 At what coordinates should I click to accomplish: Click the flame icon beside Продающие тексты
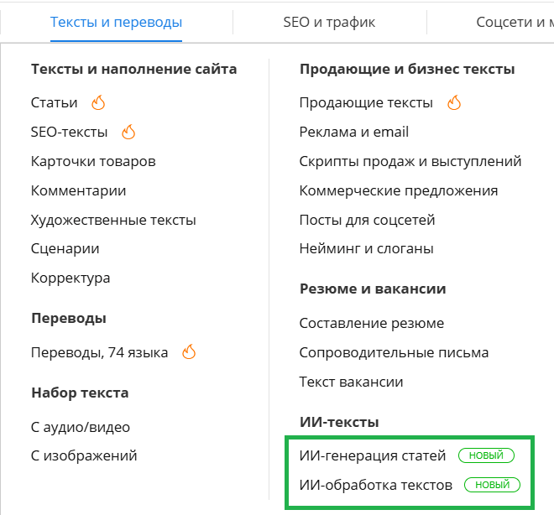454,102
